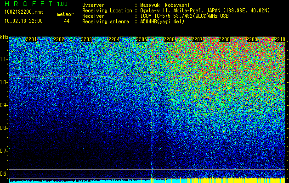Click the Receiver label
Viewport: 289px width, 183px height.
[93, 16]
